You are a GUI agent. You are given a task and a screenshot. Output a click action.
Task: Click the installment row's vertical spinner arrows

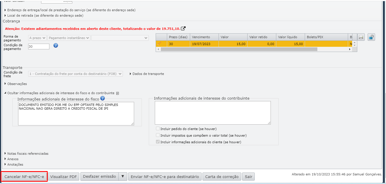point(354,44)
